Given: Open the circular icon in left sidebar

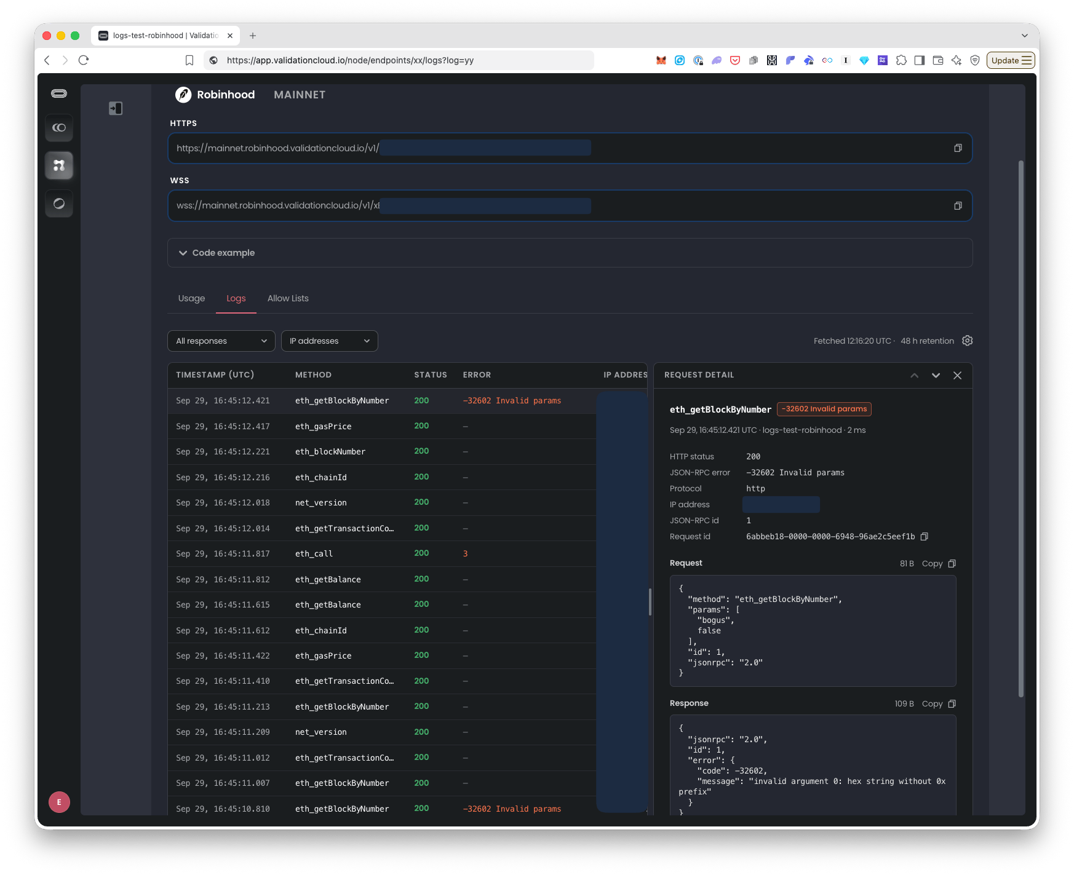Looking at the screenshot, I should tap(59, 204).
